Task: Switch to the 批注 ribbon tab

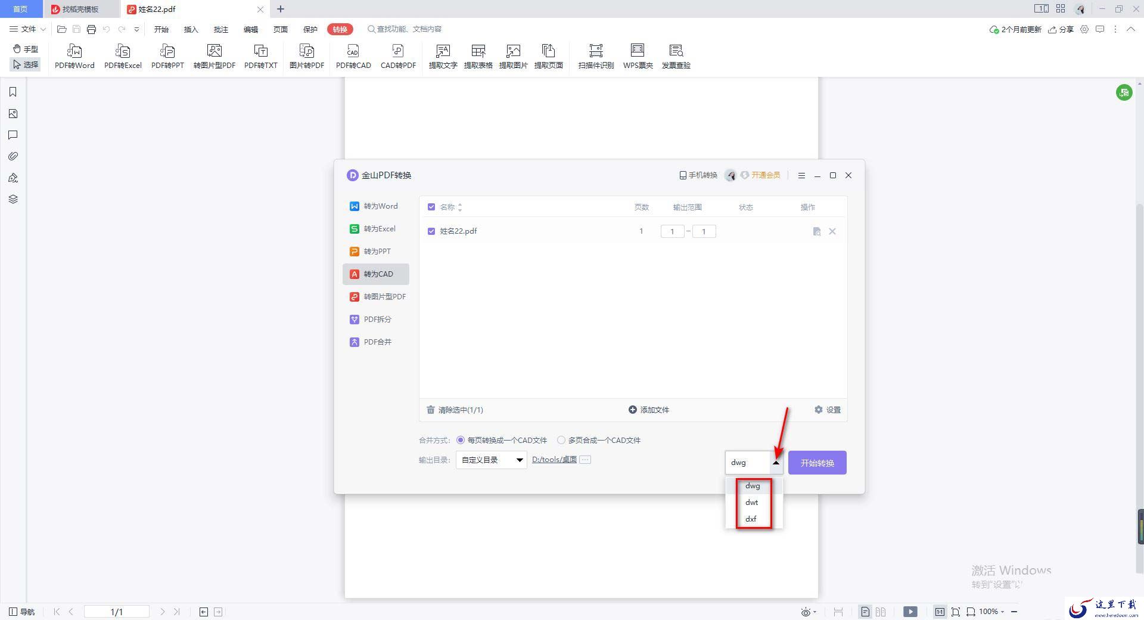Action: [220, 29]
